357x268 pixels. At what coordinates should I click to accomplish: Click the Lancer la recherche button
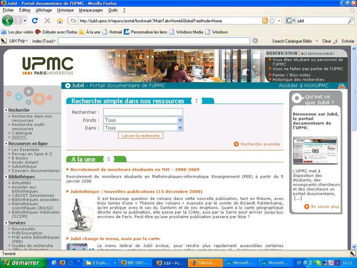[140, 136]
